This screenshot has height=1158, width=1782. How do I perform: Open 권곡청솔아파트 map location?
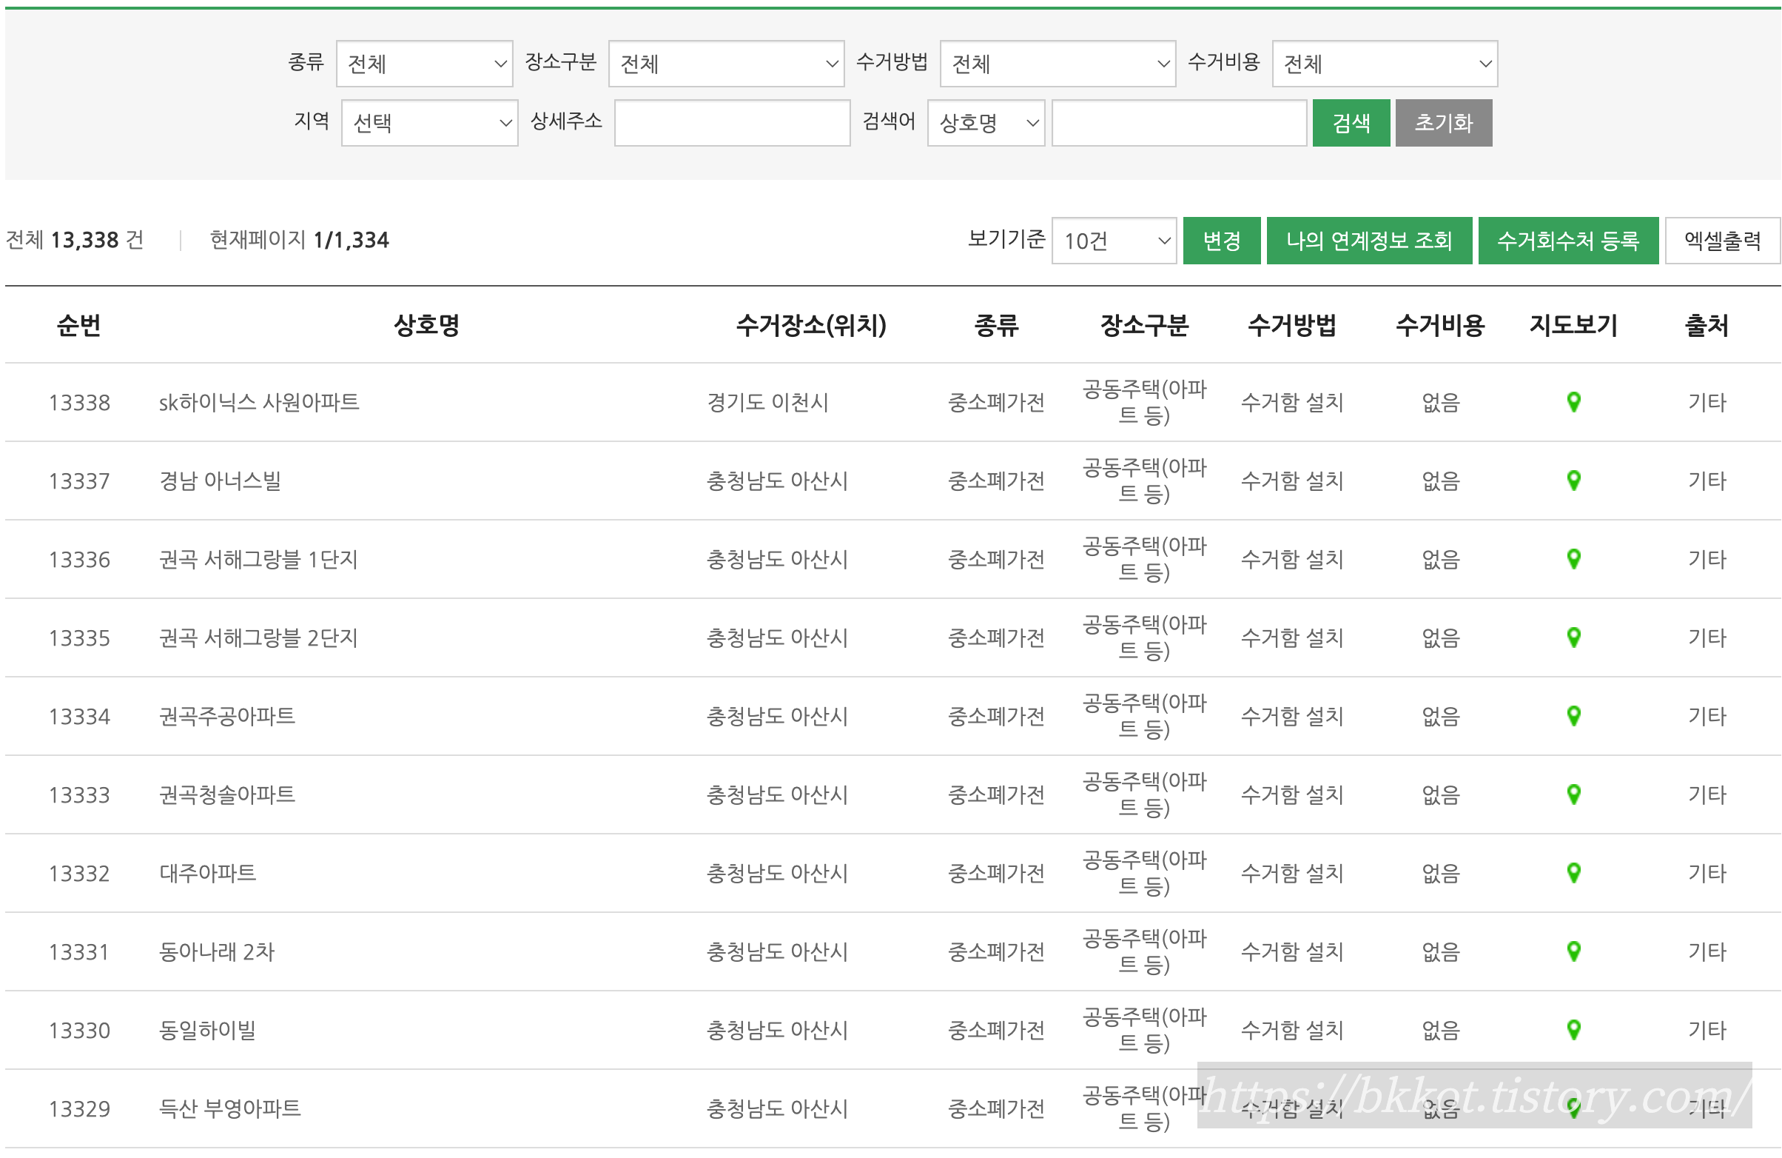tap(1573, 794)
